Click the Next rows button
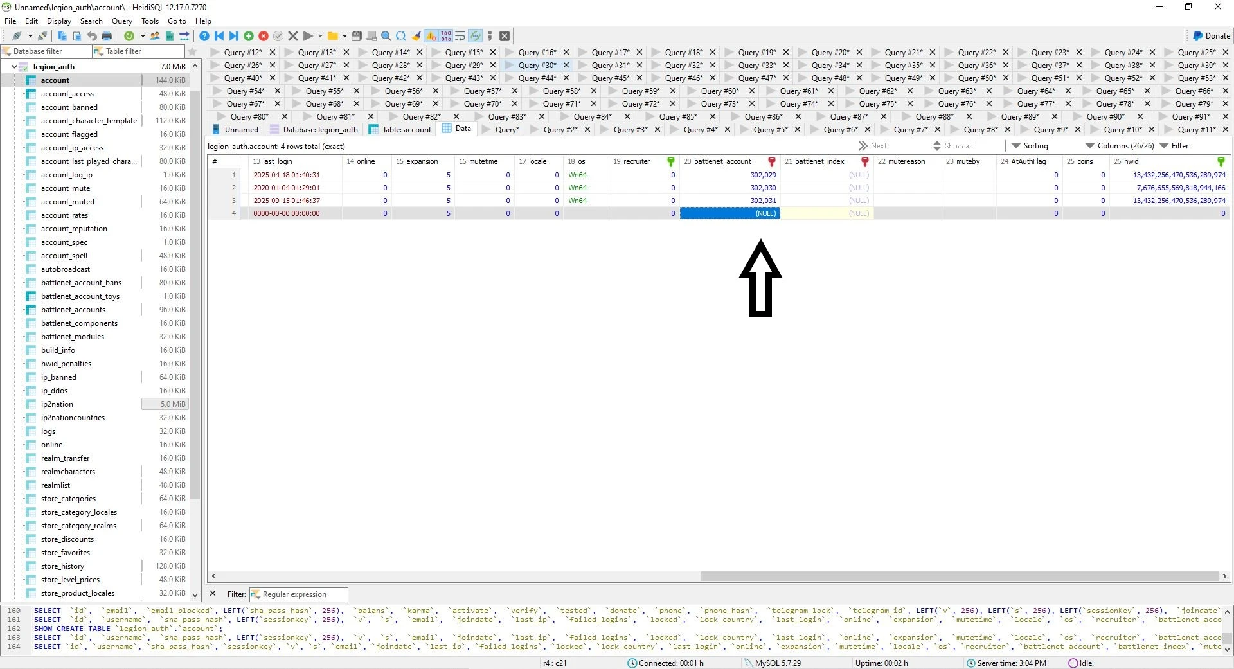This screenshot has height=669, width=1234. [x=872, y=146]
